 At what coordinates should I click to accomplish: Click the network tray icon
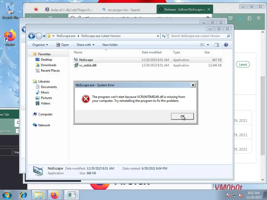click(x=234, y=195)
